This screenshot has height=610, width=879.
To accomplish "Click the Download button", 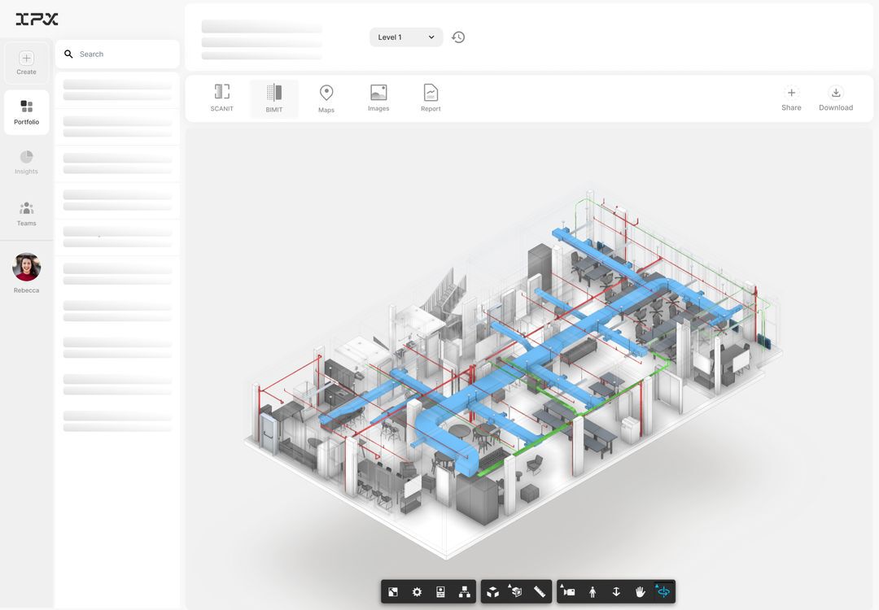I will pos(836,98).
